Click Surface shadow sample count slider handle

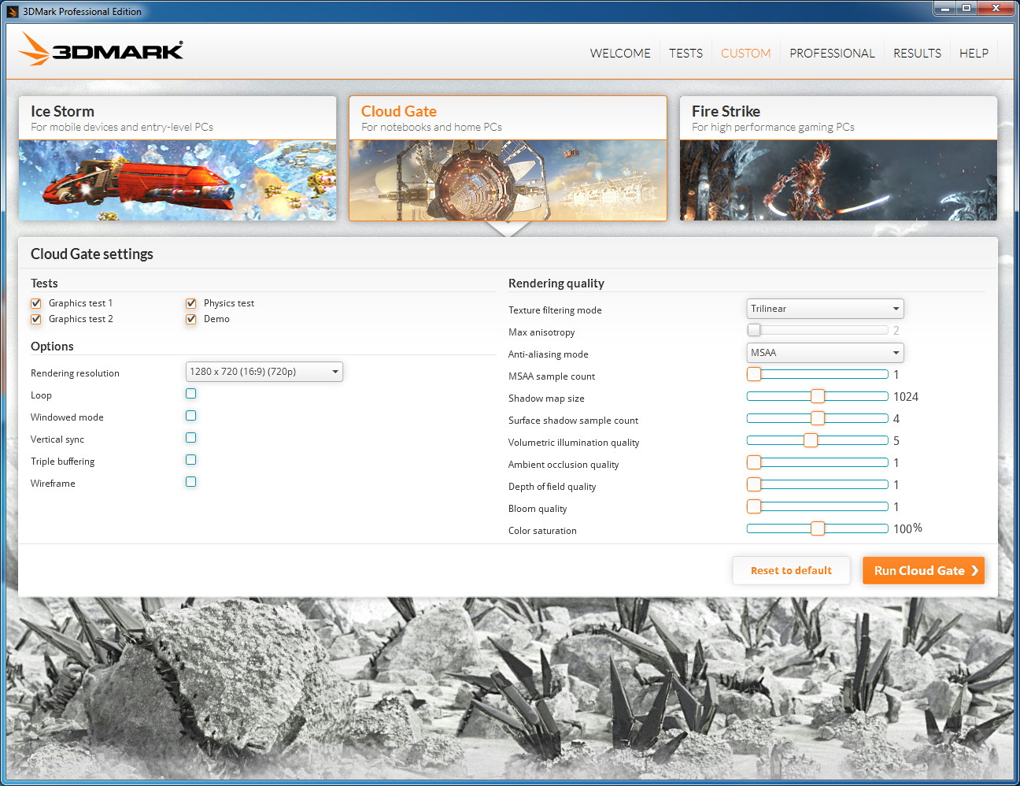818,418
